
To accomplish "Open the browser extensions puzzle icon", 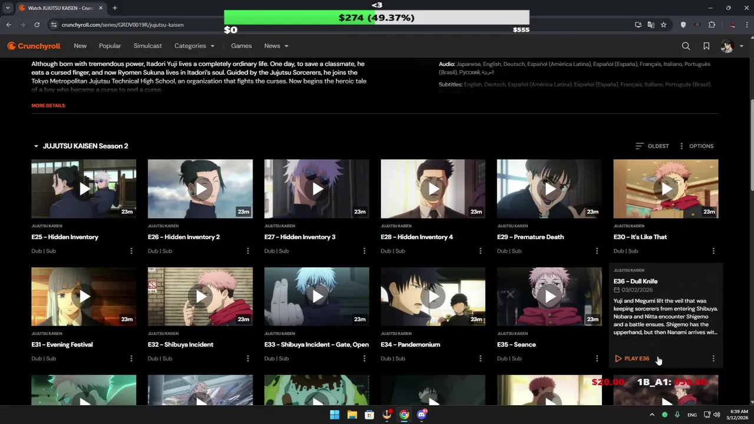I will pos(712,25).
